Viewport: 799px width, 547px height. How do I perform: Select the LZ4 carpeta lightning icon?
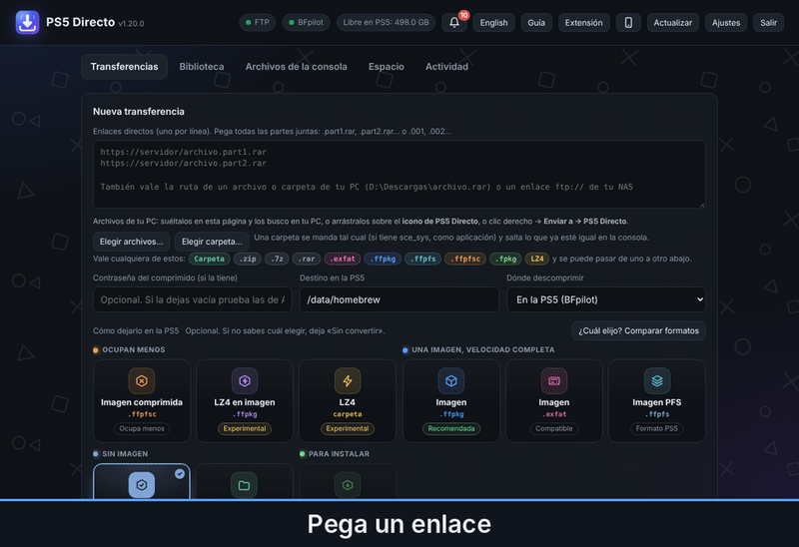click(x=348, y=380)
